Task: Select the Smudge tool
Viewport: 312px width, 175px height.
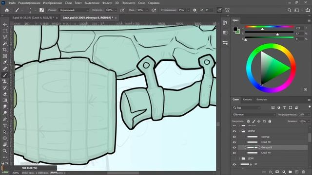Action: [5, 106]
